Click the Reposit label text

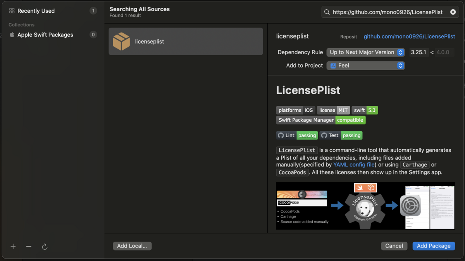(349, 37)
